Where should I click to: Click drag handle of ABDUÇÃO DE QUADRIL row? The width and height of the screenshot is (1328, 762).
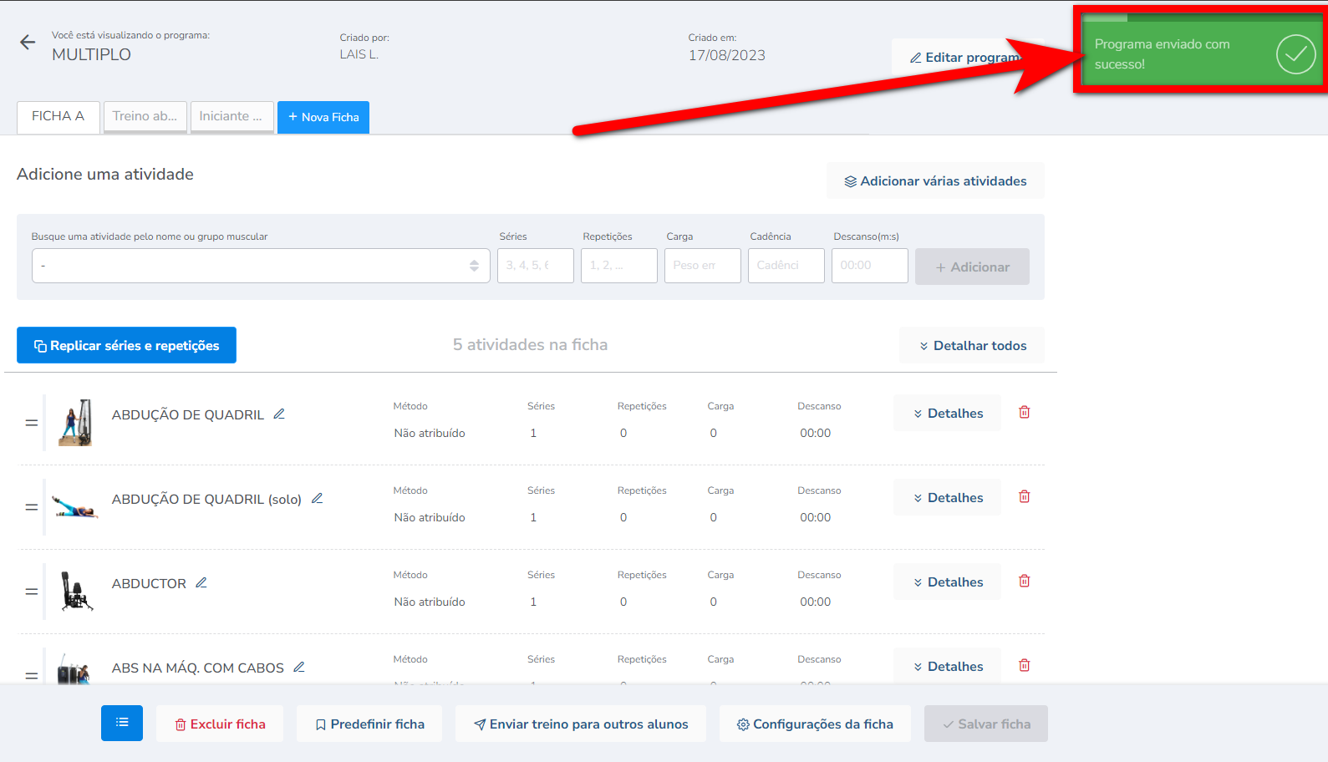tap(32, 423)
